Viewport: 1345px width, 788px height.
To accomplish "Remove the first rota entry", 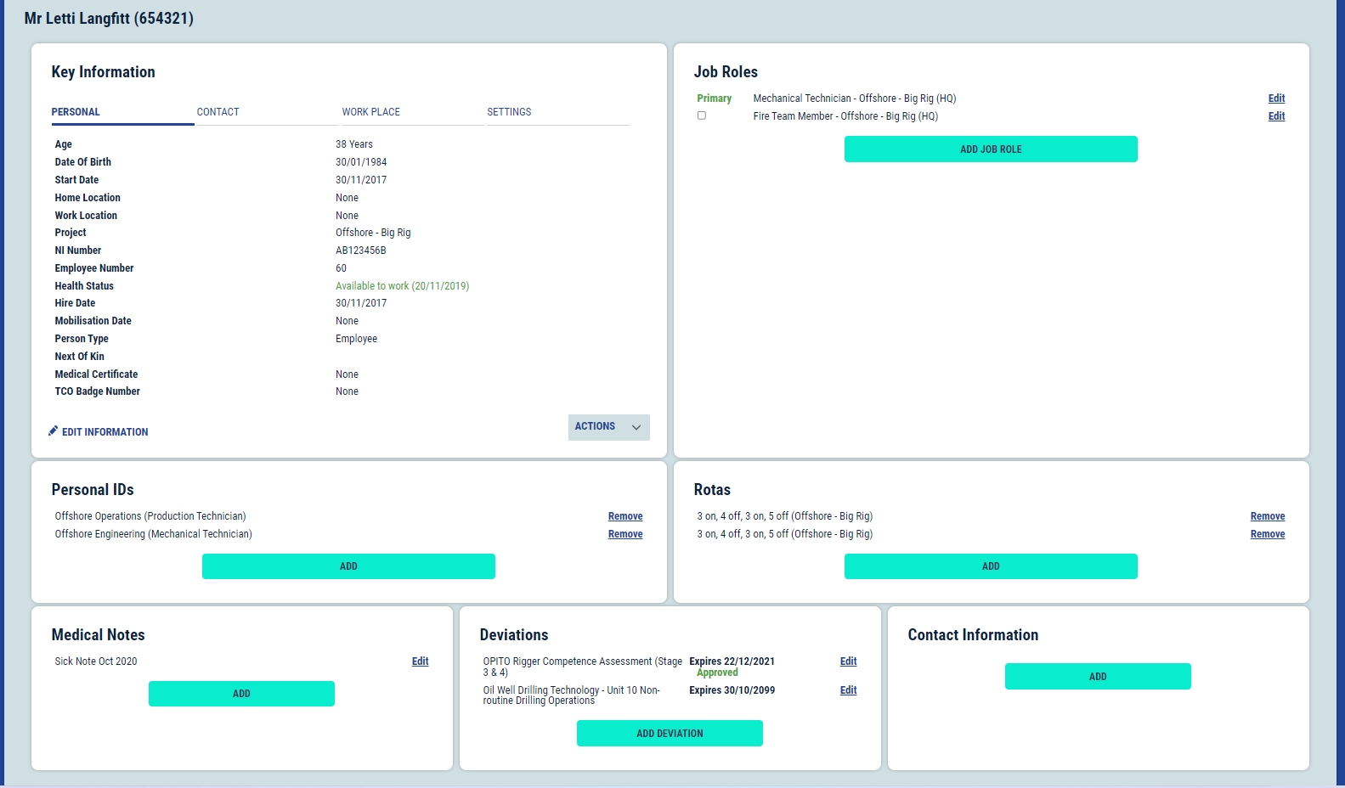I will tap(1267, 516).
